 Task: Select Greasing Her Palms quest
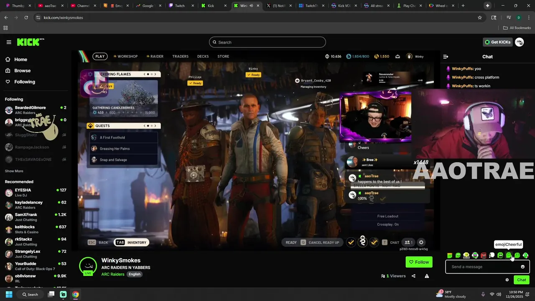[x=123, y=148]
